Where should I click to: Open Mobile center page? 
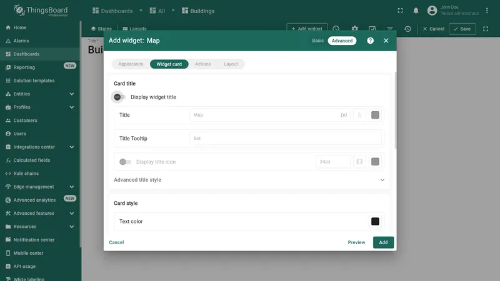(x=28, y=254)
